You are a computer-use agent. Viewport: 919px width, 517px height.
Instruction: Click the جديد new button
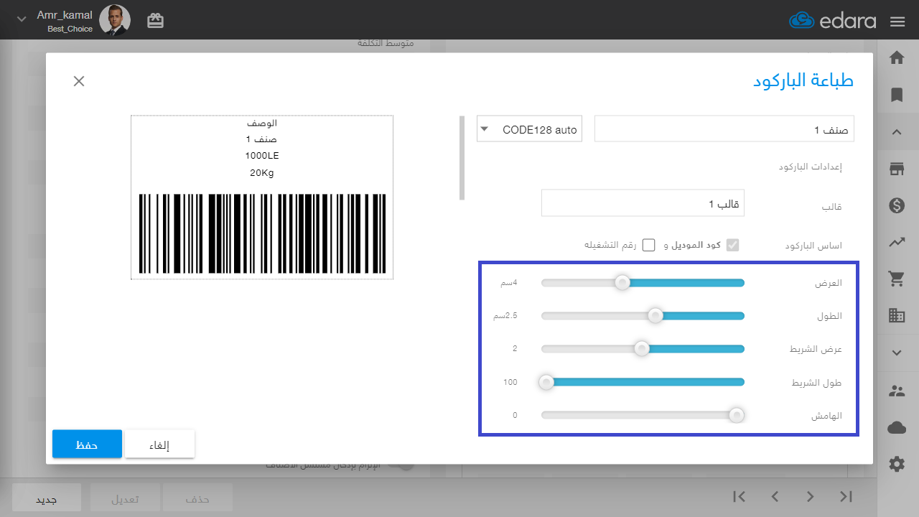[x=47, y=498]
